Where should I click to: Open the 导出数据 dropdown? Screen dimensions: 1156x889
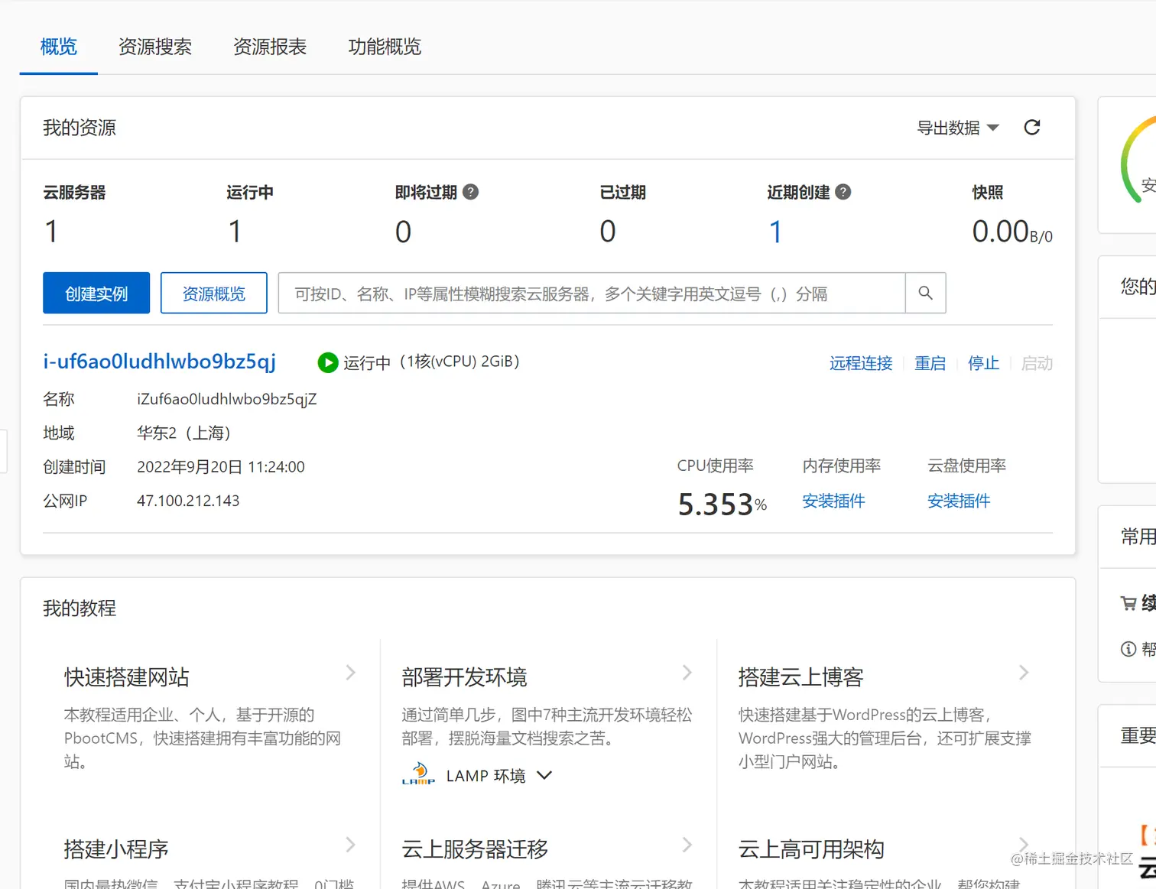[958, 128]
